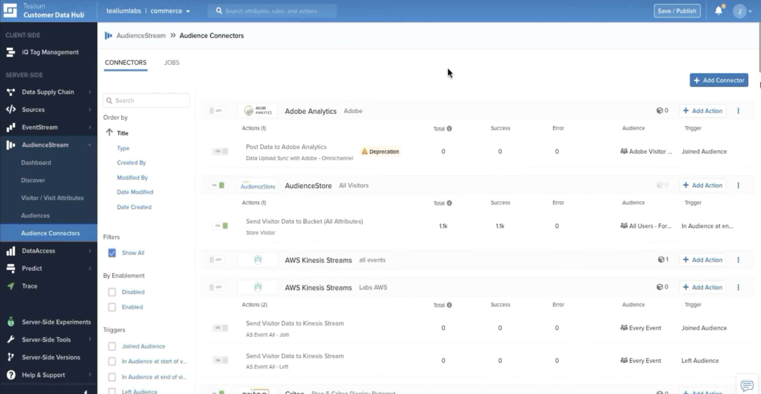Viewport: 761px width, 394px height.
Task: Click the Trace rocket icon
Action: [11, 286]
